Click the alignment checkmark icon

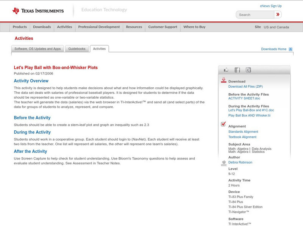tap(223, 124)
